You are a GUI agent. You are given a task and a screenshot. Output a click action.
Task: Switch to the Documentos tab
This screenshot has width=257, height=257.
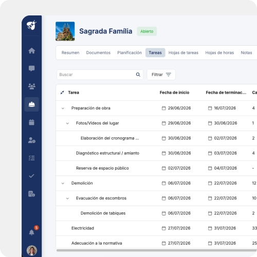coord(98,52)
